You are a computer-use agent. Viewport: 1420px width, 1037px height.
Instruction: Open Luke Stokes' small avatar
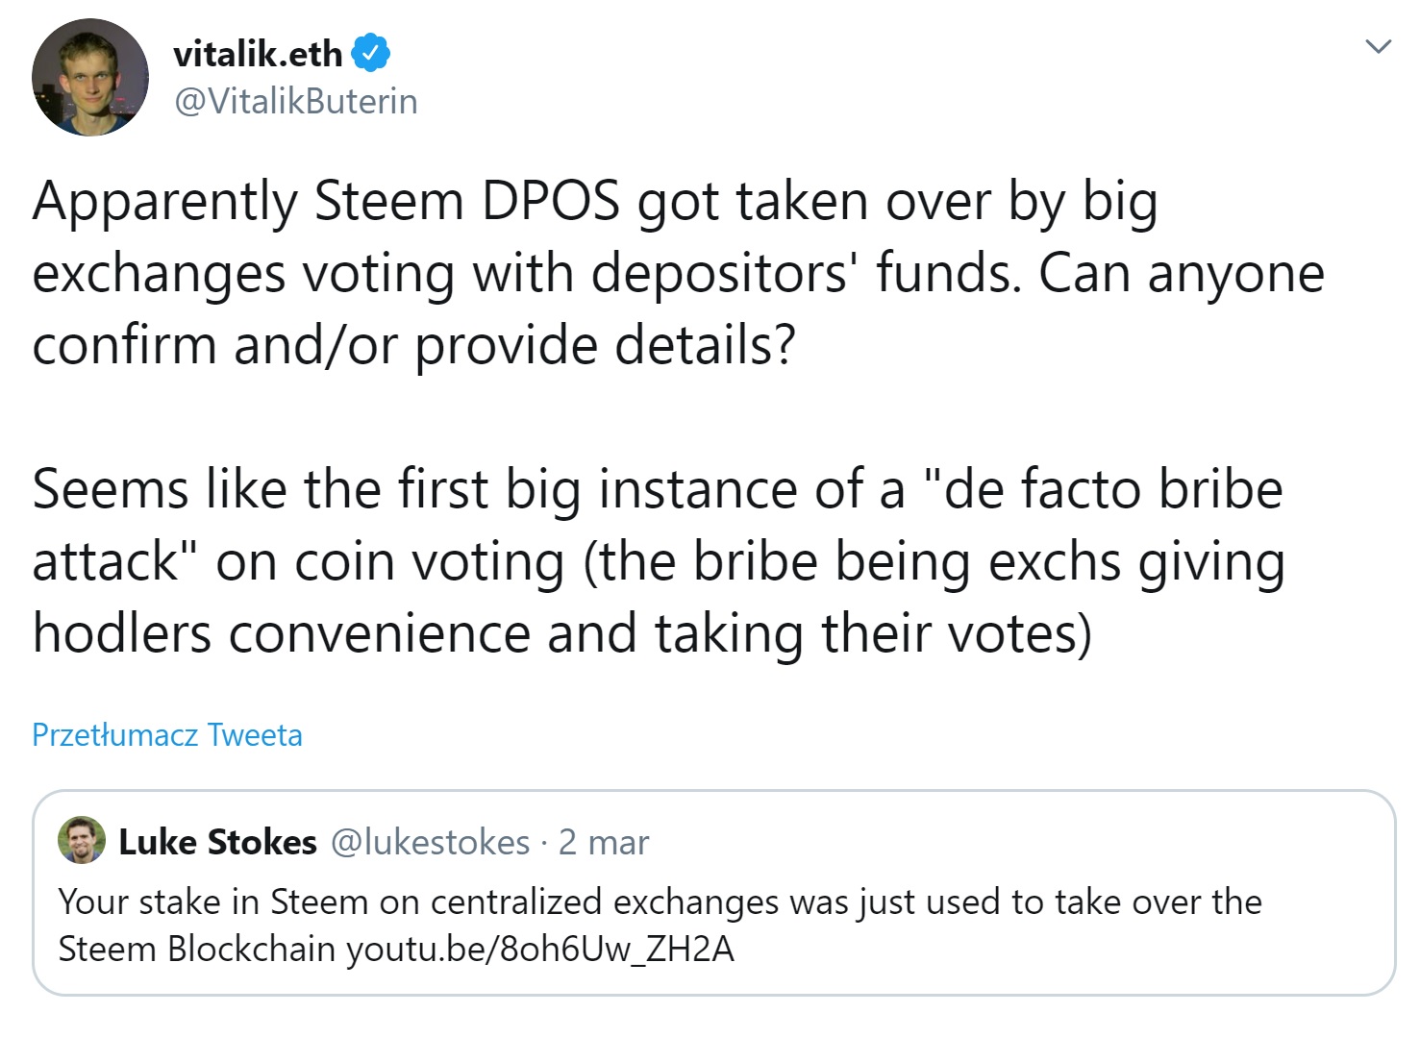(x=82, y=841)
